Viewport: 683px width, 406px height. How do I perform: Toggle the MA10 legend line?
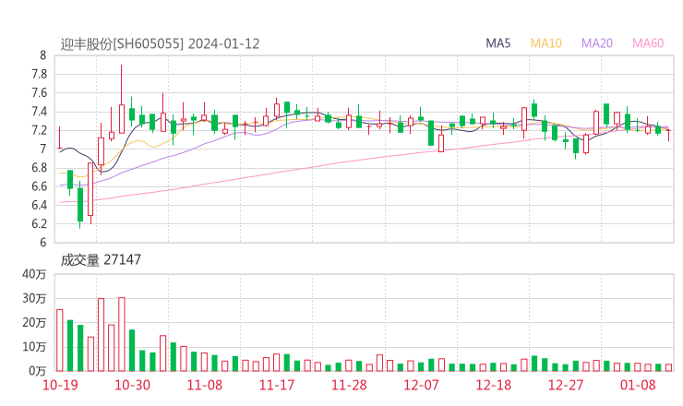[545, 43]
